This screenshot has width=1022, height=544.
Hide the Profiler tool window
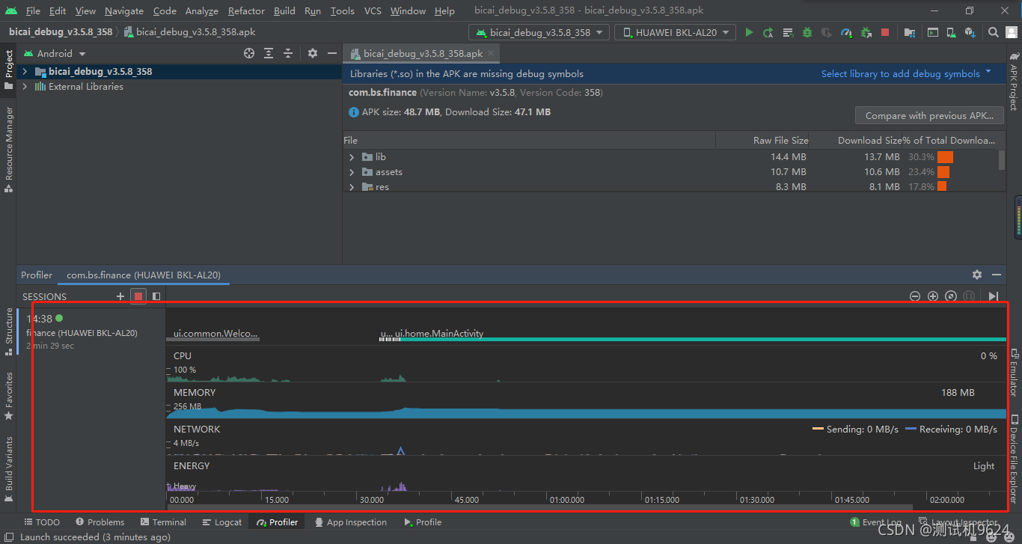tap(997, 275)
